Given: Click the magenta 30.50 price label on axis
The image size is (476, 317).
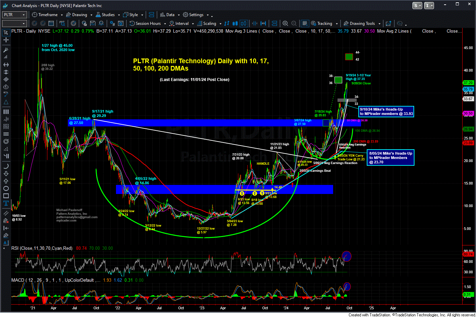Looking at the screenshot, I should [x=468, y=114].
